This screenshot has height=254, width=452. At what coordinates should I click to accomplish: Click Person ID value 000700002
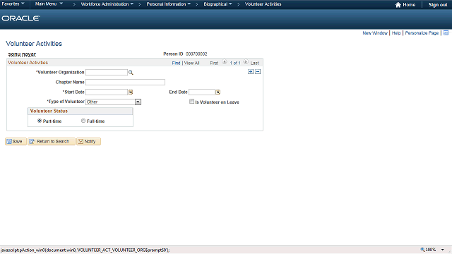click(x=196, y=54)
